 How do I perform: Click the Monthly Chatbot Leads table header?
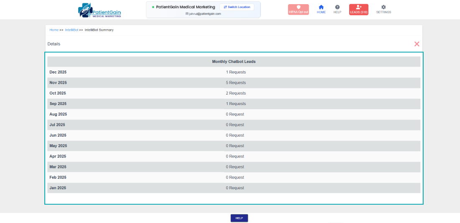[x=234, y=62]
